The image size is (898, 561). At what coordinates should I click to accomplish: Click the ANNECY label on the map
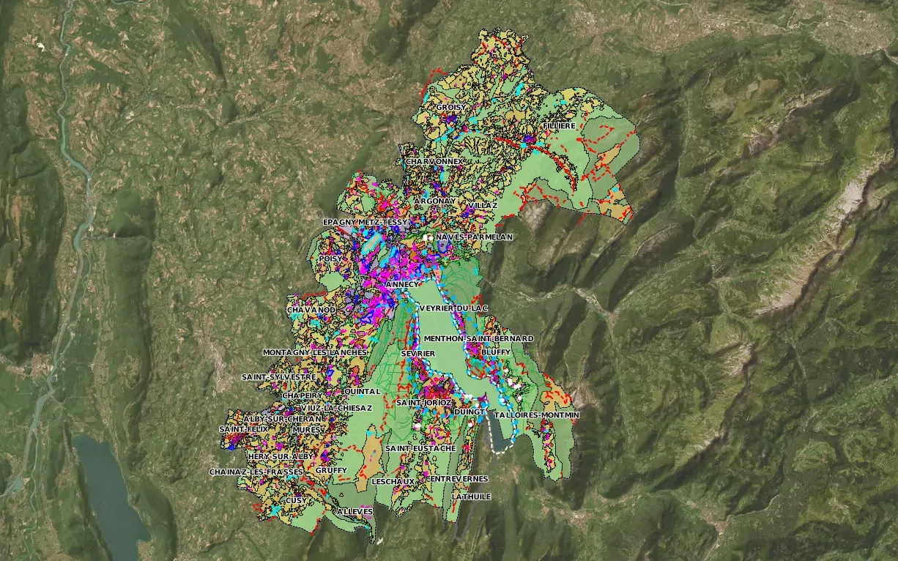(402, 284)
